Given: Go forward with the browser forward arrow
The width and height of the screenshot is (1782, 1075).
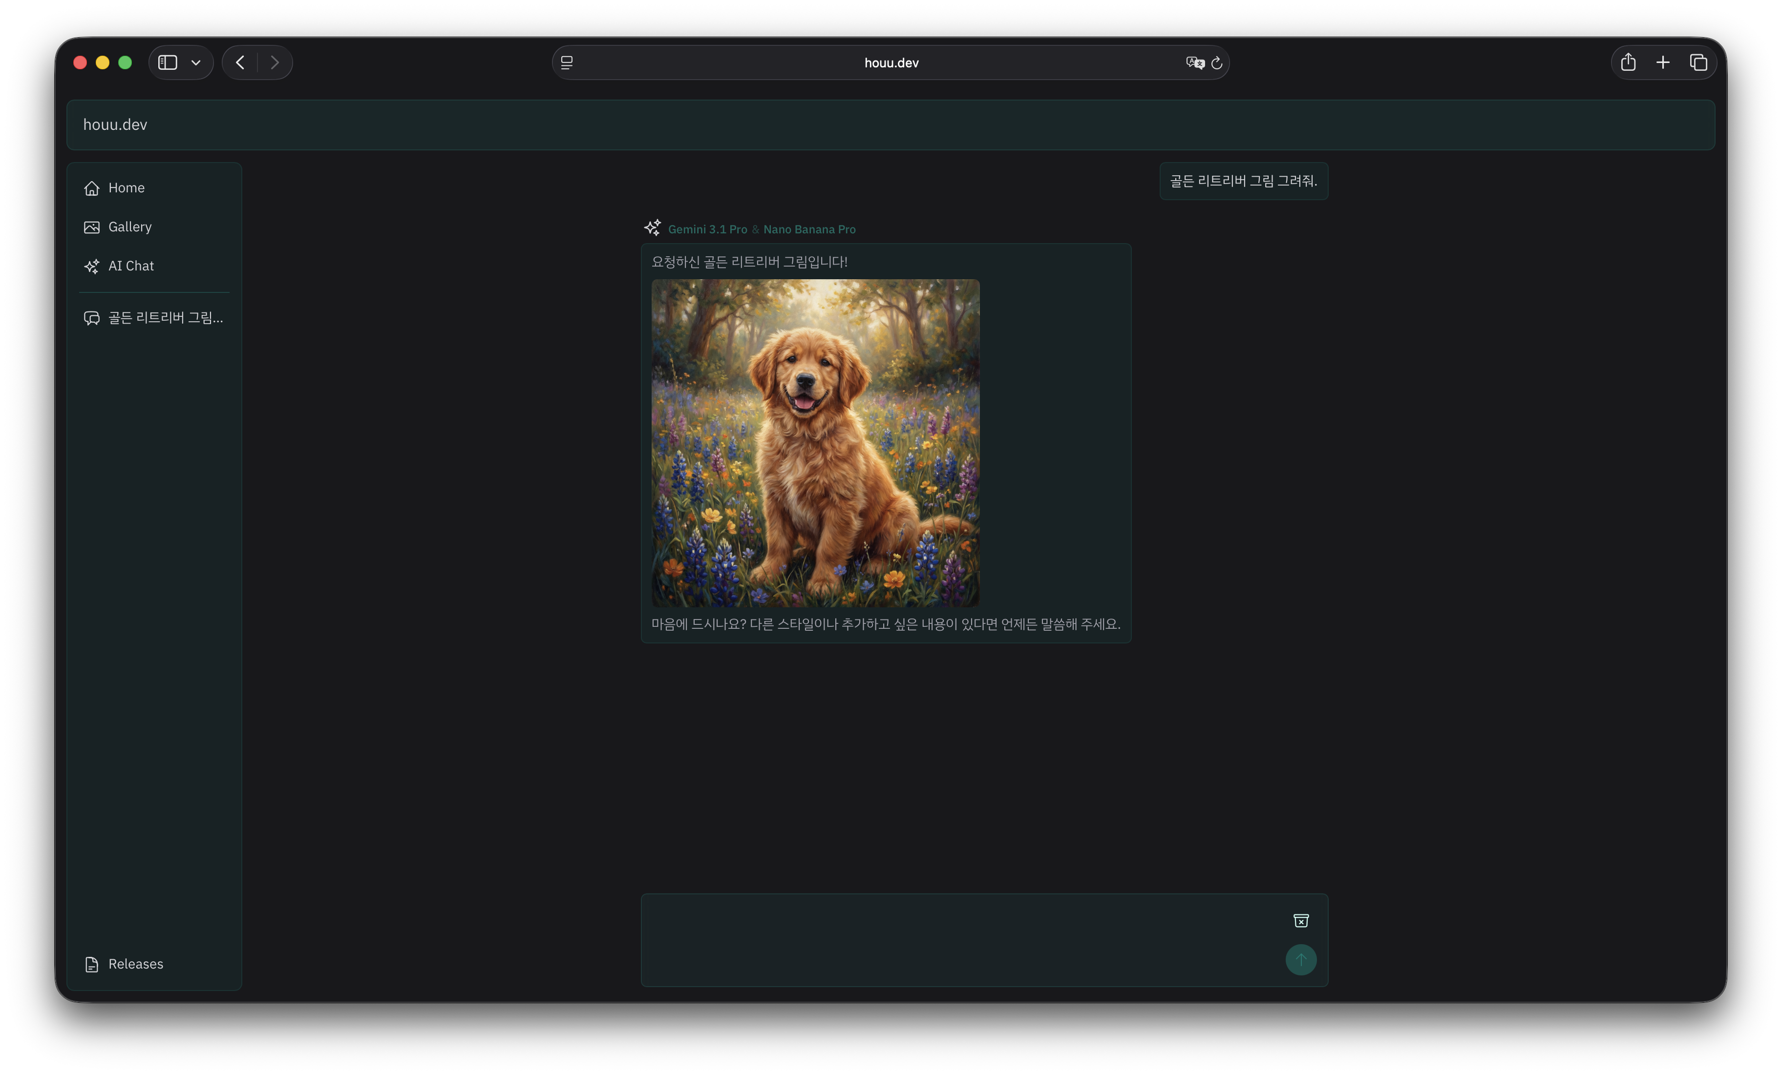Looking at the screenshot, I should tap(275, 62).
